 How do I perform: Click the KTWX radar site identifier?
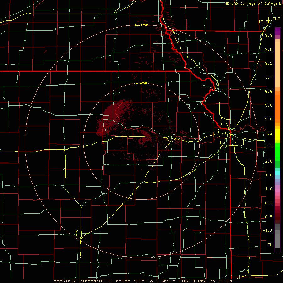tap(184, 281)
